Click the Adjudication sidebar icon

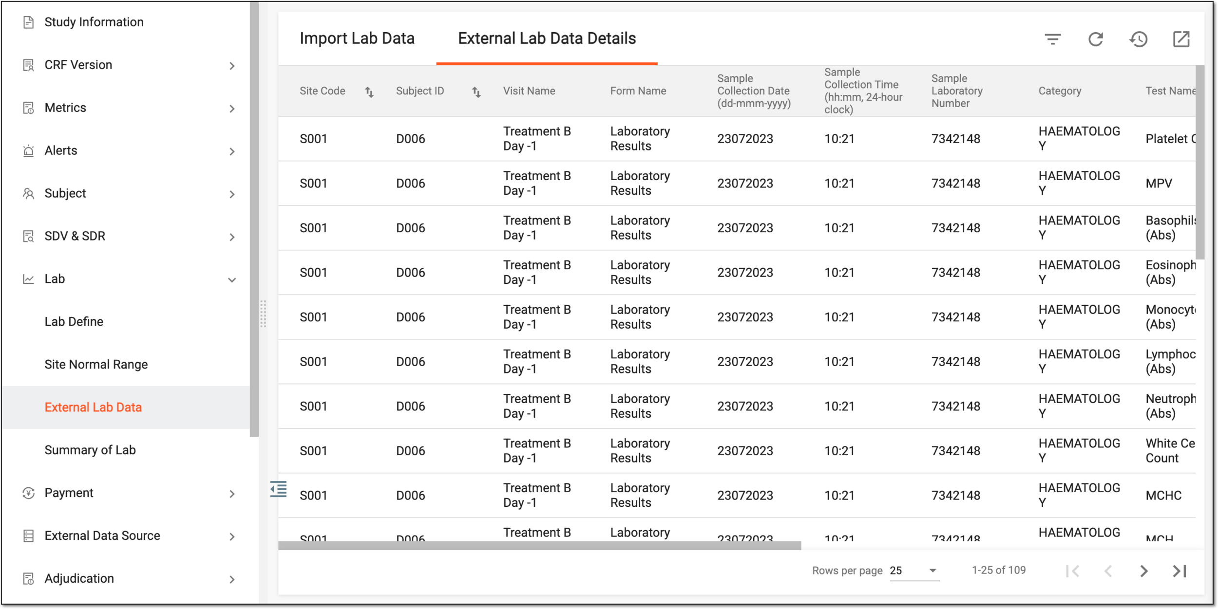click(x=29, y=579)
